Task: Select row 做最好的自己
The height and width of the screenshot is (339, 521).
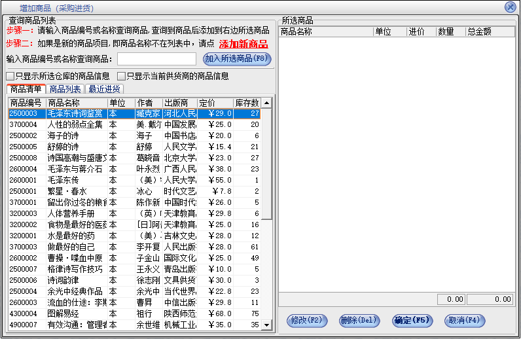Action: click(x=134, y=247)
